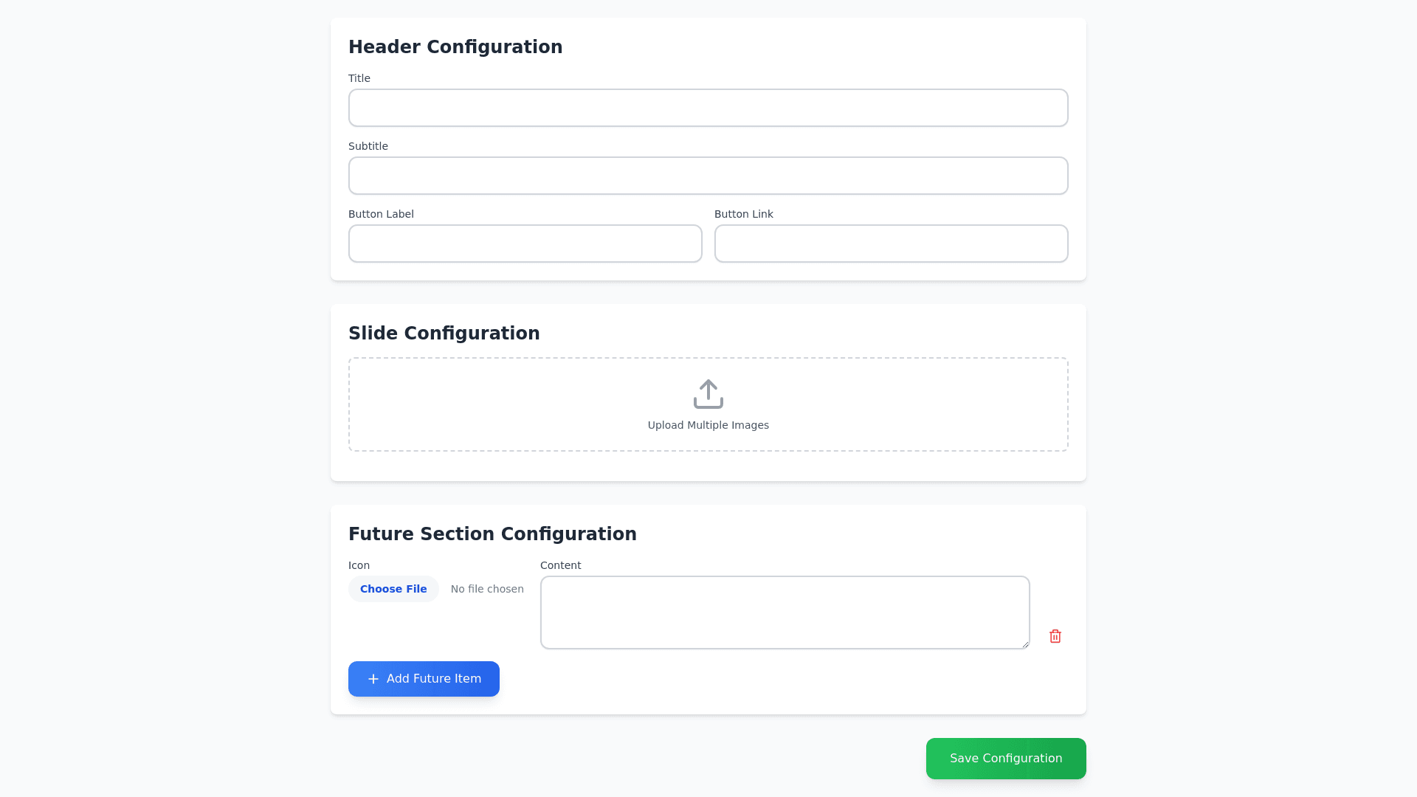Grab the Content textarea resize handle
The image size is (1417, 797).
click(1025, 644)
